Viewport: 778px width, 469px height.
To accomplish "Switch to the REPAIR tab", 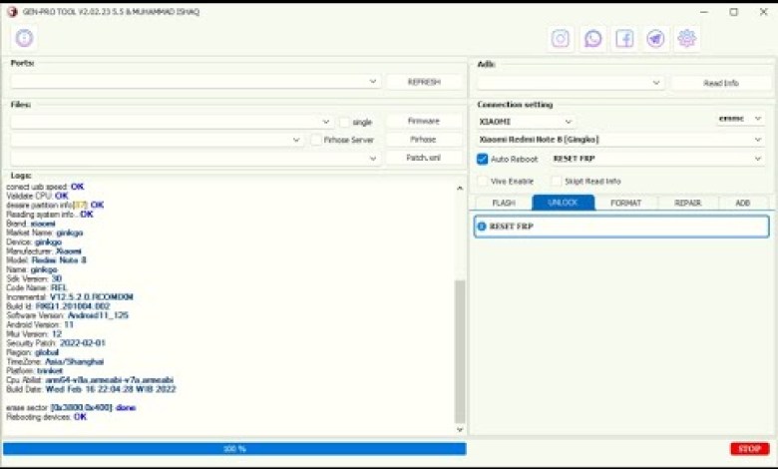I will tap(687, 203).
